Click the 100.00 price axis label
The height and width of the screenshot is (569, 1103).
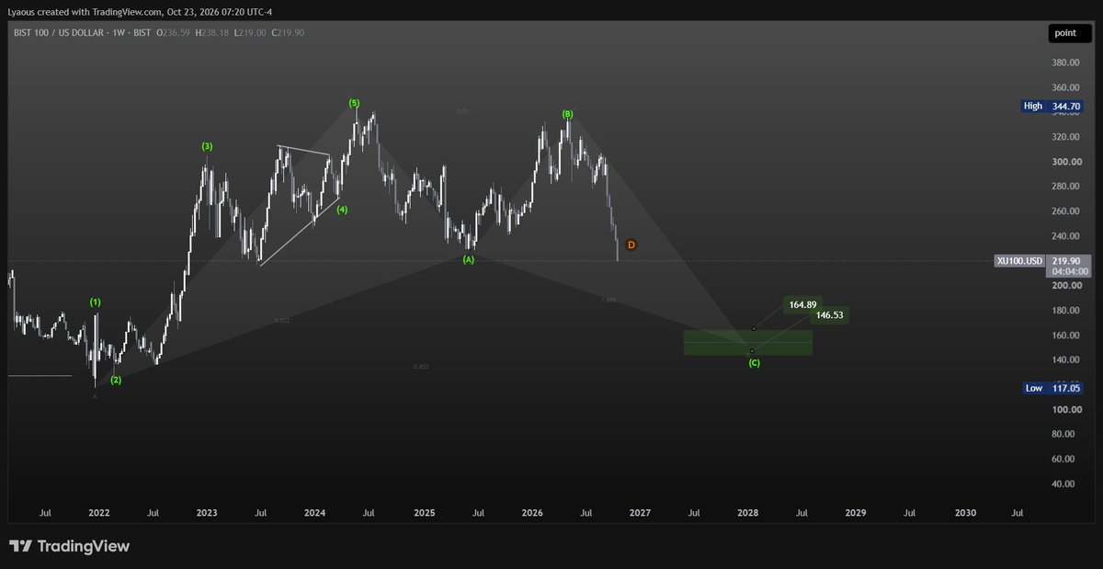tap(1065, 410)
